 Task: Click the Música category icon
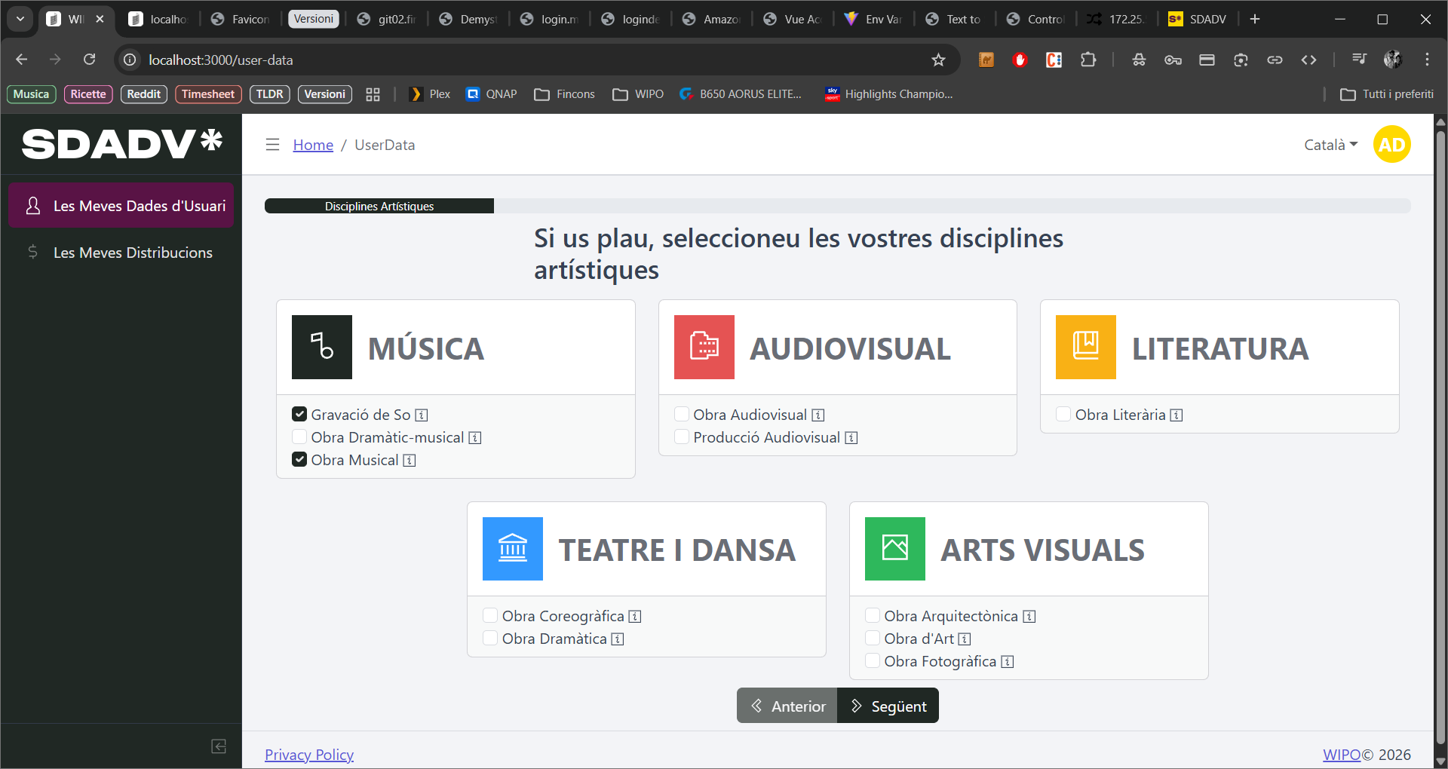tap(322, 347)
